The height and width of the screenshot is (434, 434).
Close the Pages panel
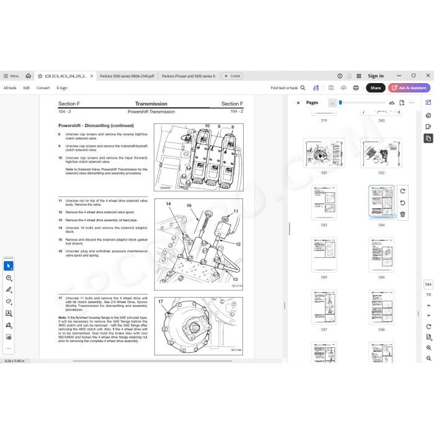pyautogui.click(x=298, y=103)
